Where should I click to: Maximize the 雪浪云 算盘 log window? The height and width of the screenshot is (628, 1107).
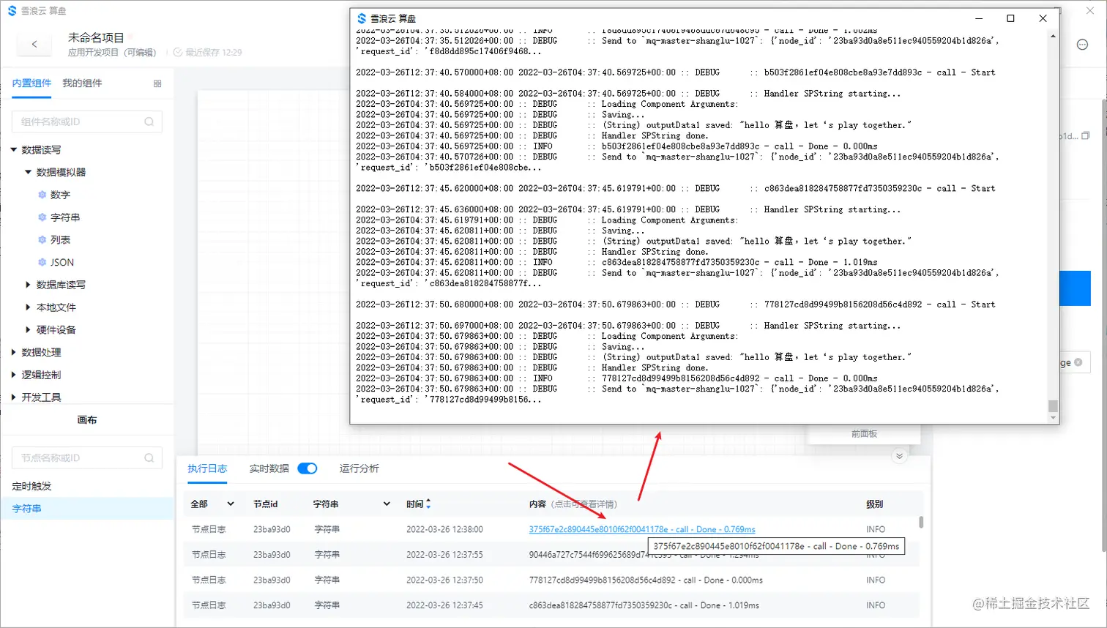click(1010, 18)
